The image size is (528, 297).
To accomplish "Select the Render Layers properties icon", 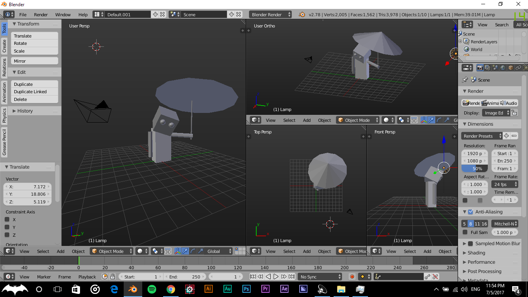I will pyautogui.click(x=487, y=67).
